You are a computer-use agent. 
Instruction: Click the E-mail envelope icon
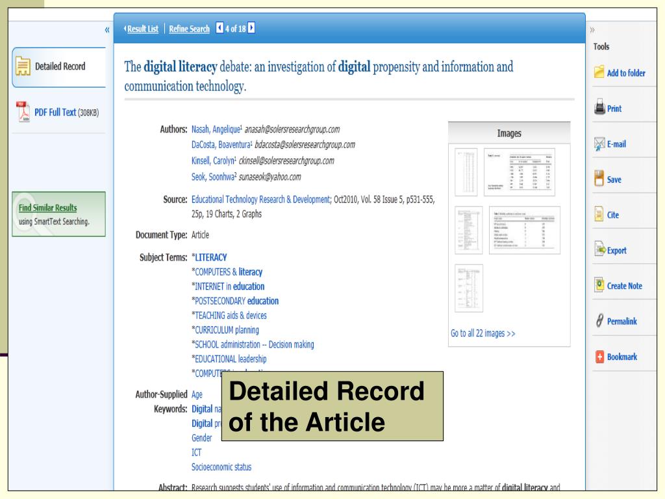pos(599,144)
